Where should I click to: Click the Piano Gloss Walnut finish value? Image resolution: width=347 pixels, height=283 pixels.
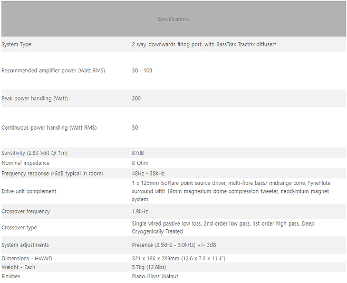[x=155, y=276]
